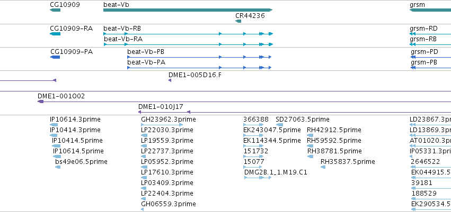This screenshot has width=451, height=212.
Task: Select the CG10909-PA protein glyph
Action: (x=55, y=57)
